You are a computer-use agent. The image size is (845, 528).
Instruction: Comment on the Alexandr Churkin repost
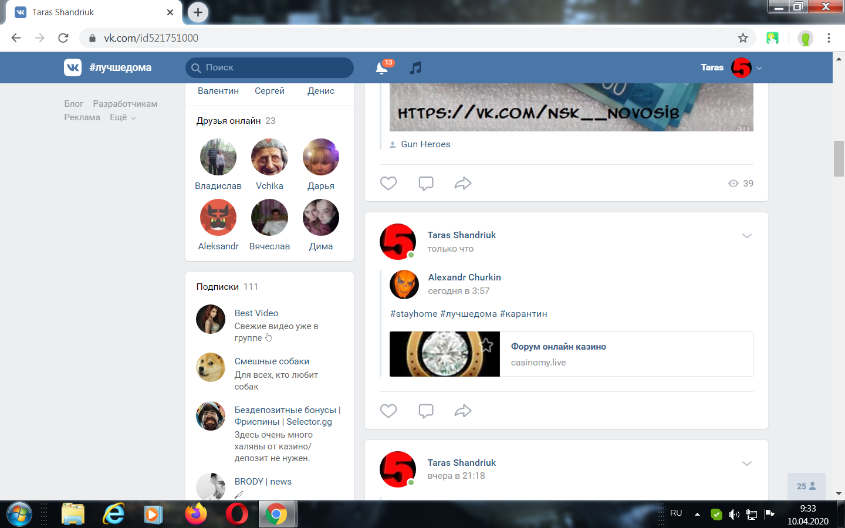pos(426,411)
